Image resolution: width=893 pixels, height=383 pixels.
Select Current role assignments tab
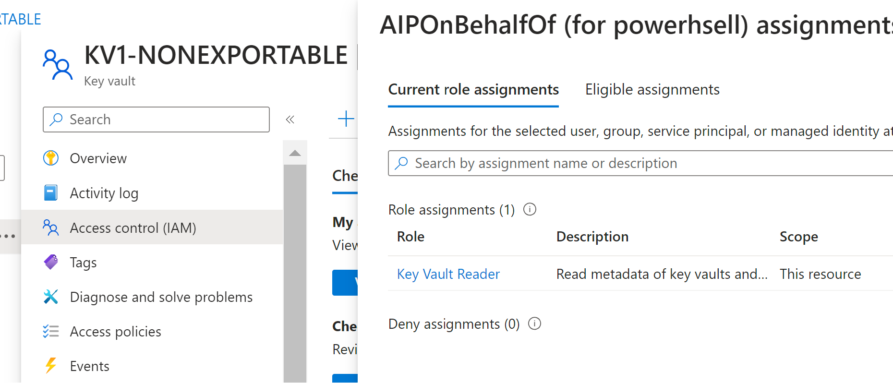point(473,90)
